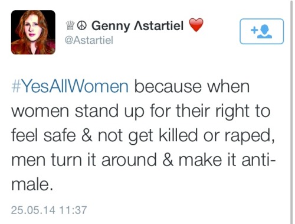The width and height of the screenshot is (295, 224).
Task: Open Genny Astartiel's profile picture
Action: click(x=33, y=33)
